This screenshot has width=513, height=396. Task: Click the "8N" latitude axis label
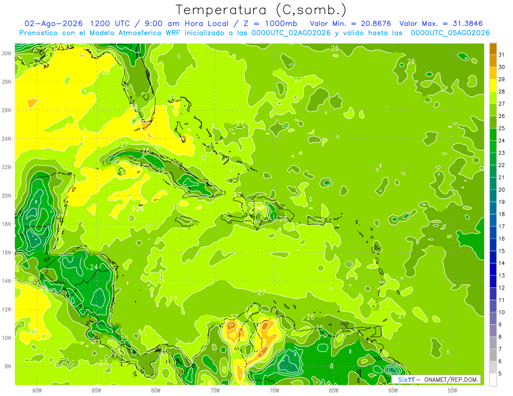(x=8, y=366)
